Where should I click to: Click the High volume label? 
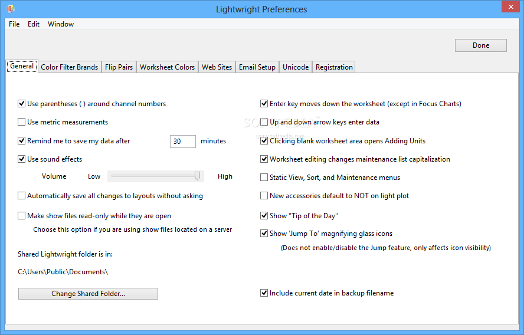tap(225, 176)
